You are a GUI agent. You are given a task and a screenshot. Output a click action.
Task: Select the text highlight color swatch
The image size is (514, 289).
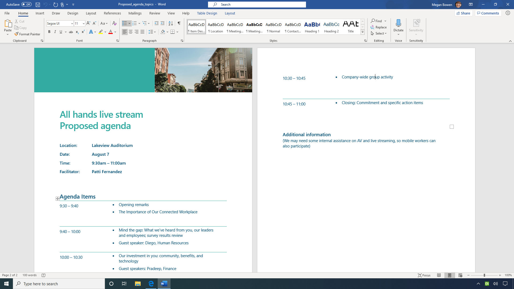pos(101,33)
